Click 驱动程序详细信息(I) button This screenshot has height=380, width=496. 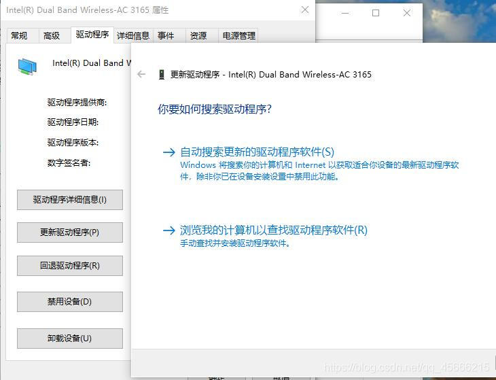coord(70,200)
